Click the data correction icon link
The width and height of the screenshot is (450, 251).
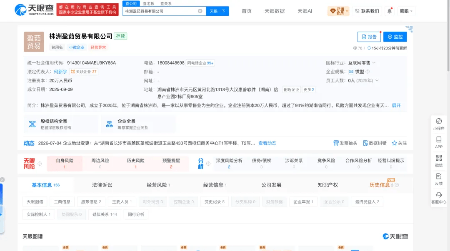tap(375, 143)
